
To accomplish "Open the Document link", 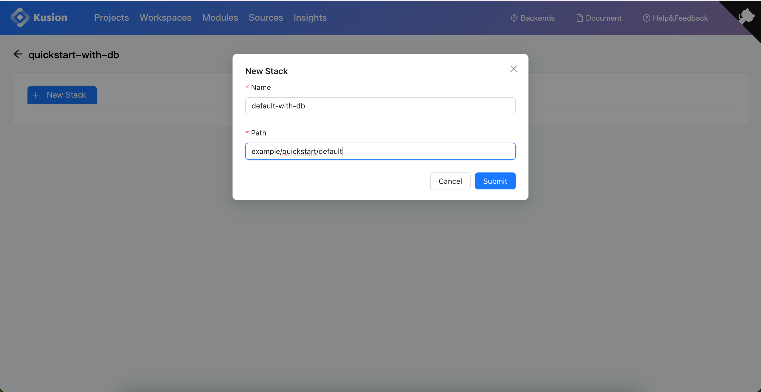I will point(599,18).
